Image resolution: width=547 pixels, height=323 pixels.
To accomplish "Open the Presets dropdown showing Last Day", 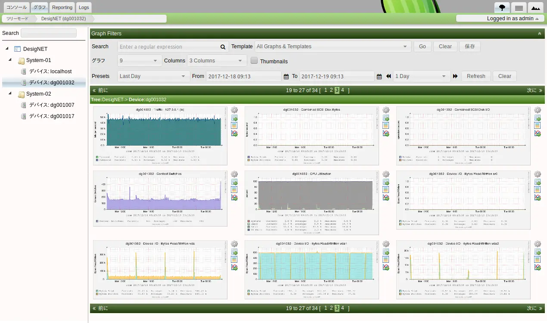I will point(153,76).
